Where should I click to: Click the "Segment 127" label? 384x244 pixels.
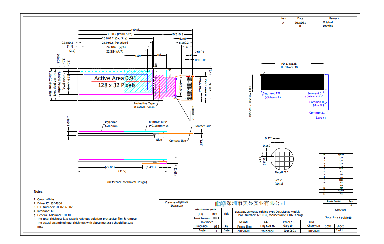[x=271, y=93]
